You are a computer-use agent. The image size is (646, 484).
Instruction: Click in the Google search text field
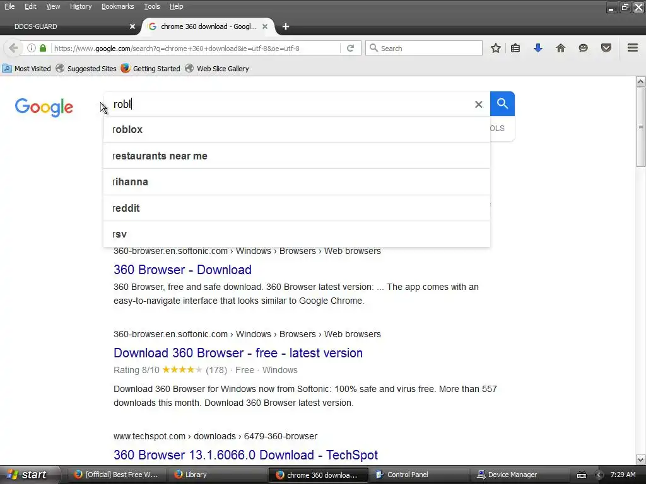[288, 104]
